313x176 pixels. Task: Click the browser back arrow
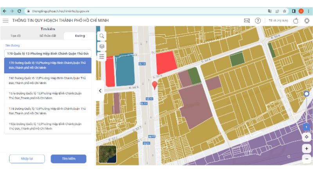coord(4,11)
